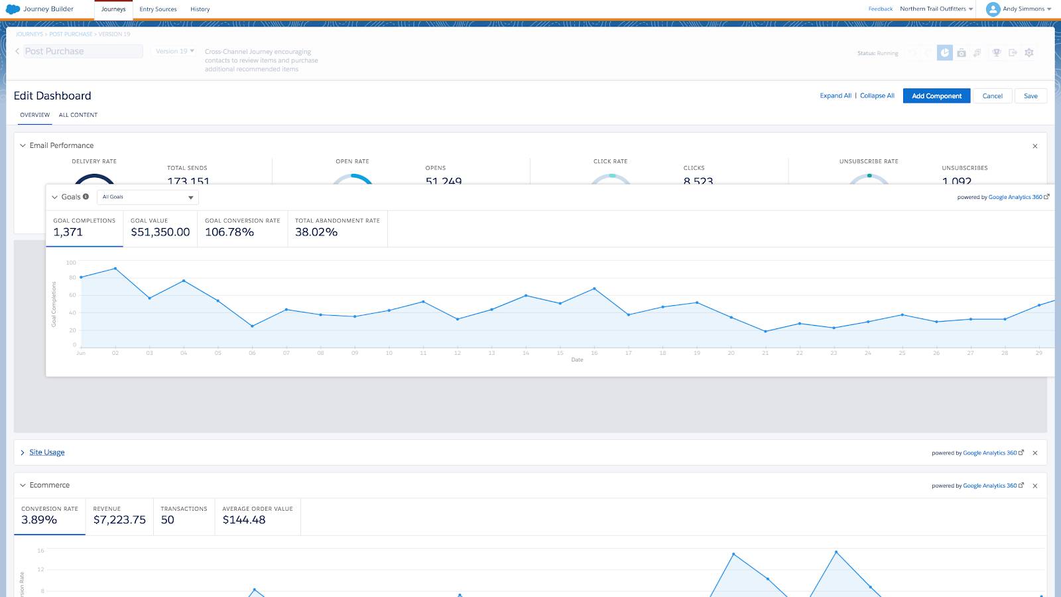Select the Average Order Value tab
The width and height of the screenshot is (1061, 597).
(257, 516)
